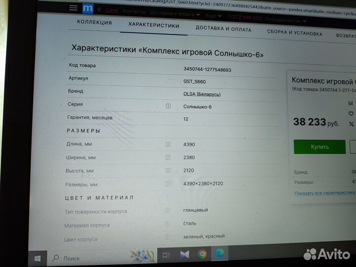Open Task View in the taskbar
Image resolution: width=356 pixels, height=267 pixels.
[x=166, y=255]
